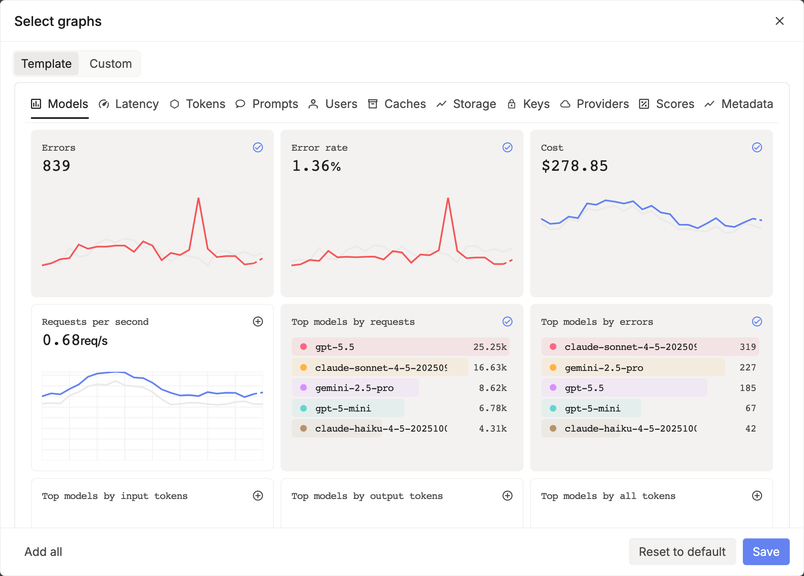Open the Prompts tab

(267, 104)
